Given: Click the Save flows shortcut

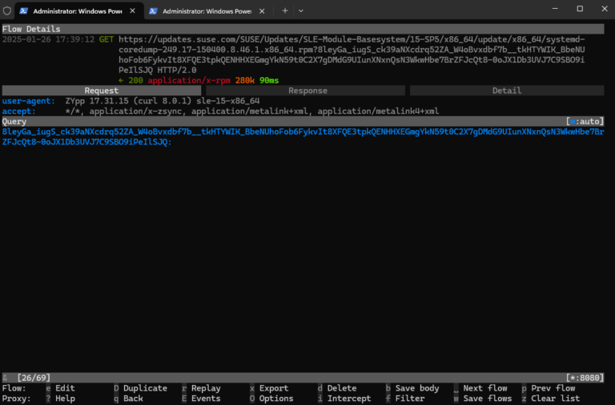Looking at the screenshot, I should point(483,399).
